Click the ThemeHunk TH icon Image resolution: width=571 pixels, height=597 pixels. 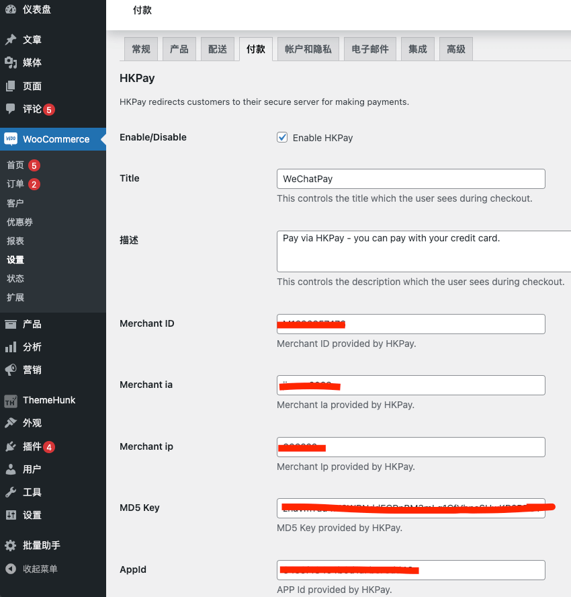11,401
